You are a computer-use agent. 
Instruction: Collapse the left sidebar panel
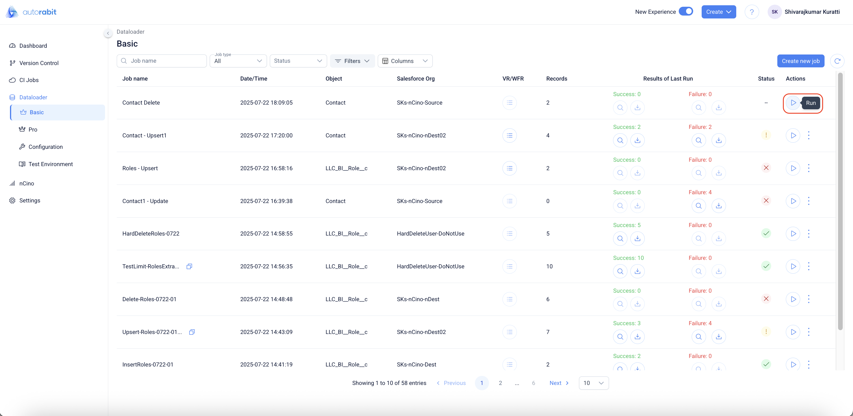pyautogui.click(x=108, y=33)
